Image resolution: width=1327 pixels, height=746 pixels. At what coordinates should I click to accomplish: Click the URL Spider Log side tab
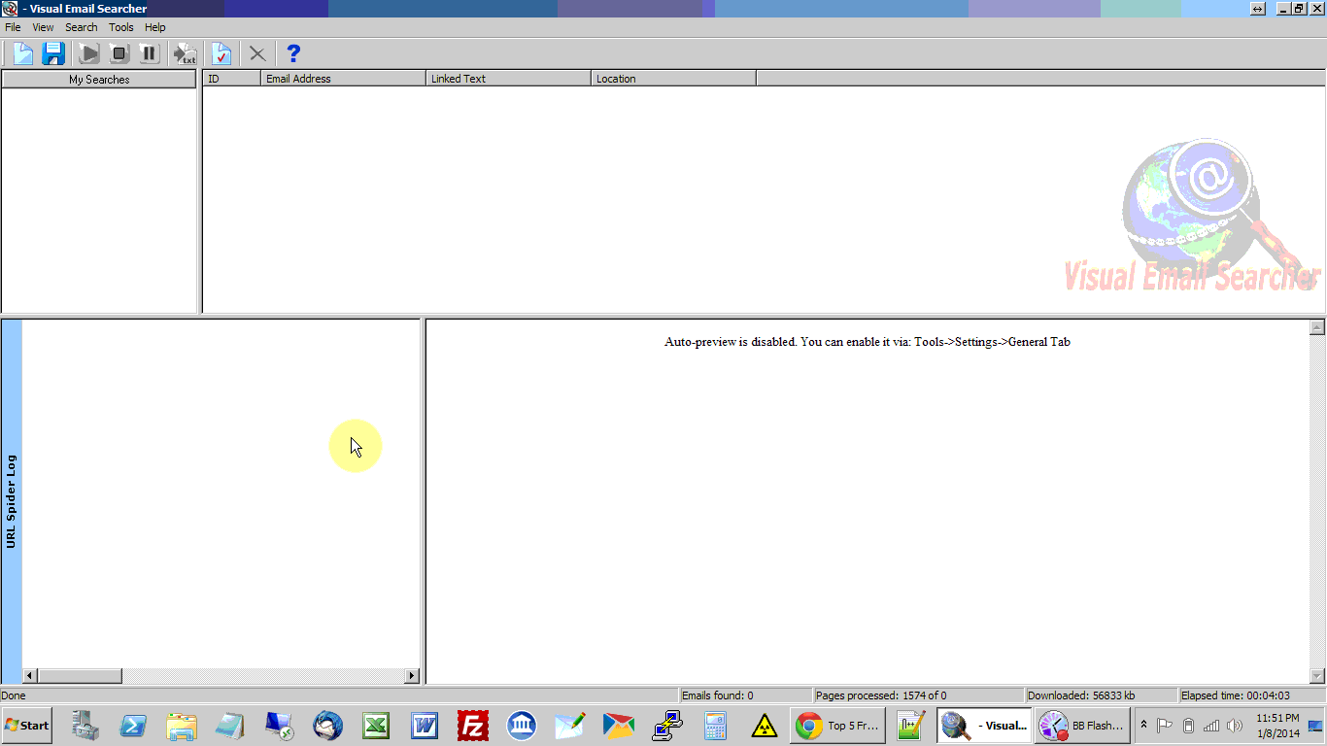click(12, 501)
